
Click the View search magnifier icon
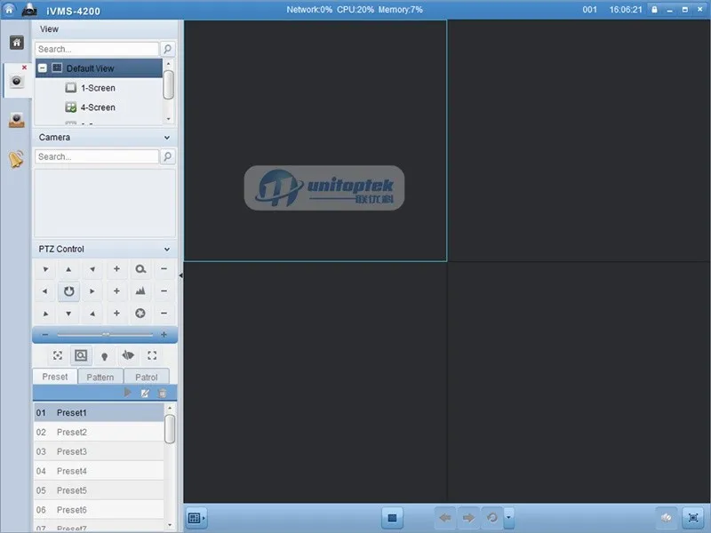point(167,49)
